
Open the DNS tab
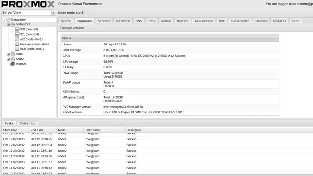click(139, 21)
